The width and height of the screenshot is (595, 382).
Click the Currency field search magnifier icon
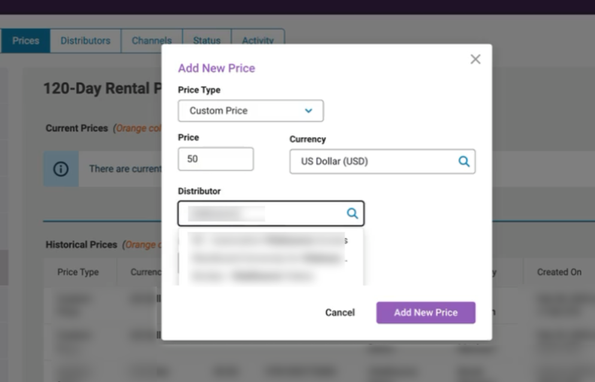tap(464, 161)
